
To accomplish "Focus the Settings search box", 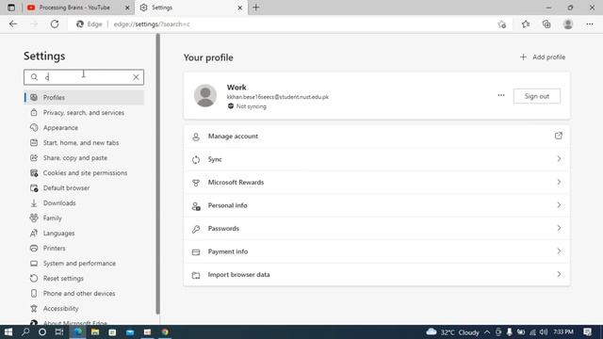I will pyautogui.click(x=84, y=77).
